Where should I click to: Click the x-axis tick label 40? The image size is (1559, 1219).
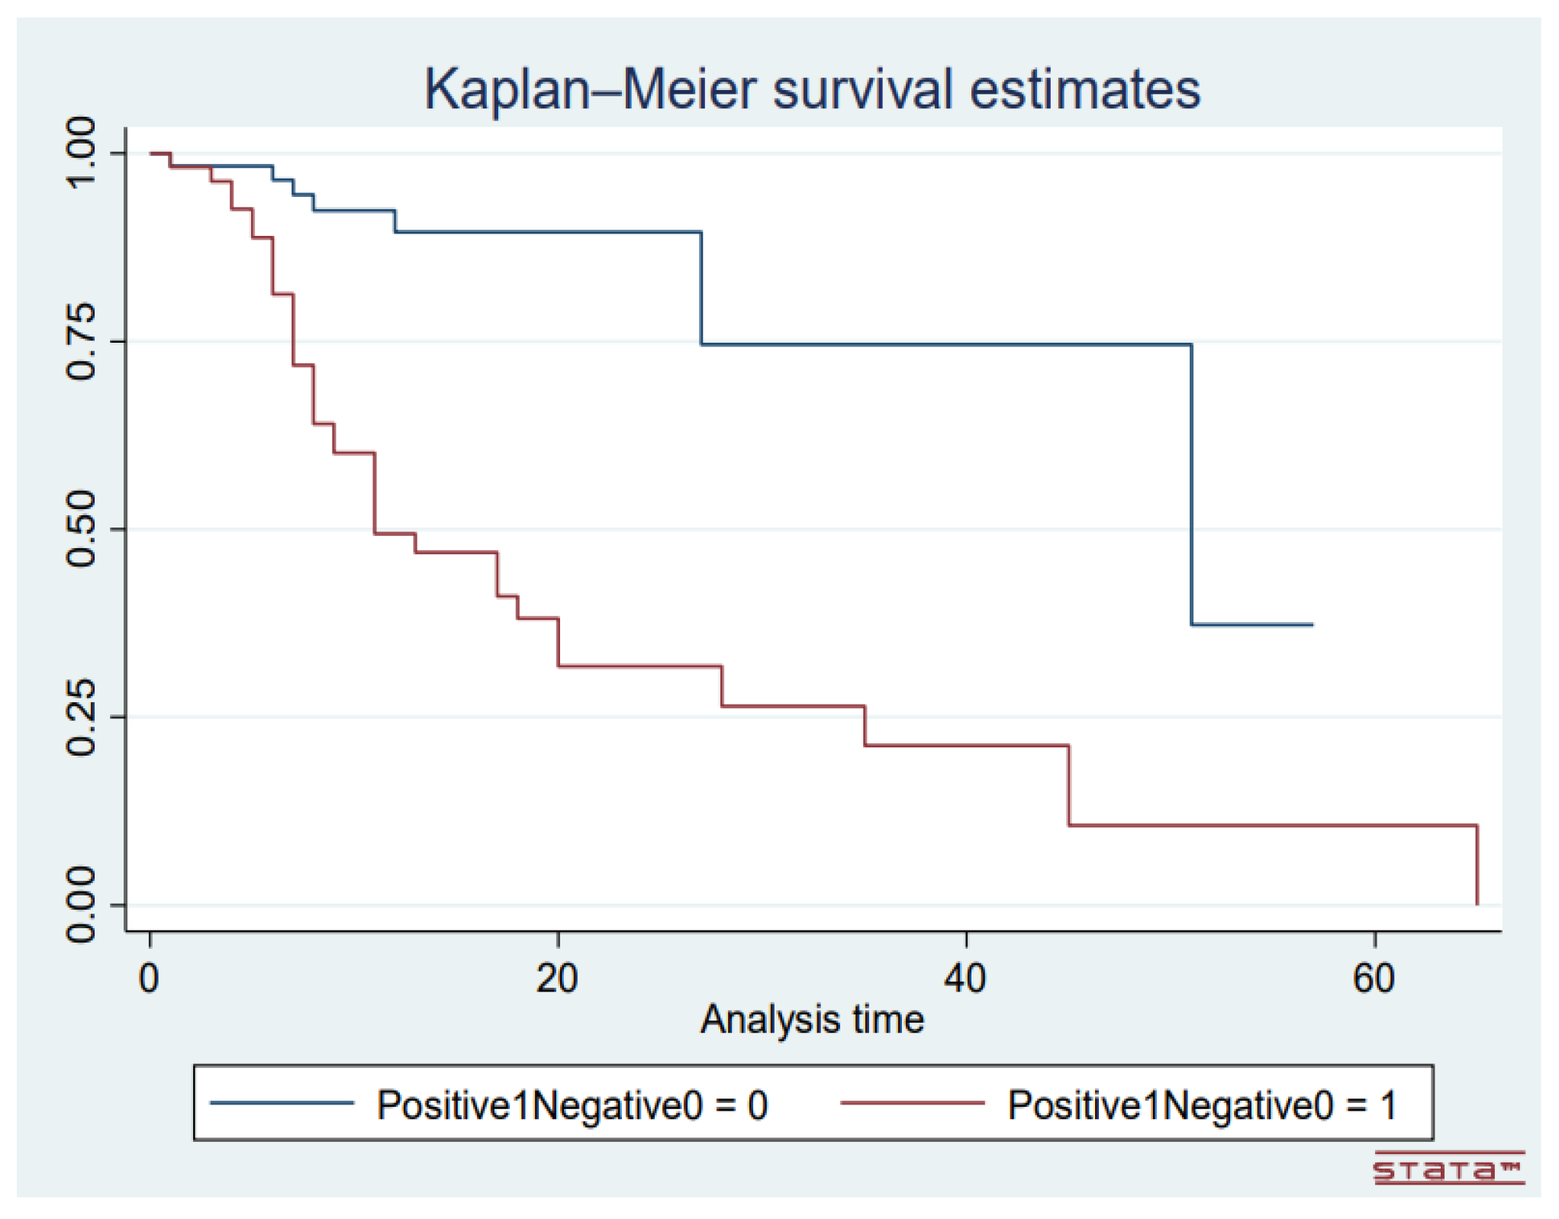tap(965, 979)
